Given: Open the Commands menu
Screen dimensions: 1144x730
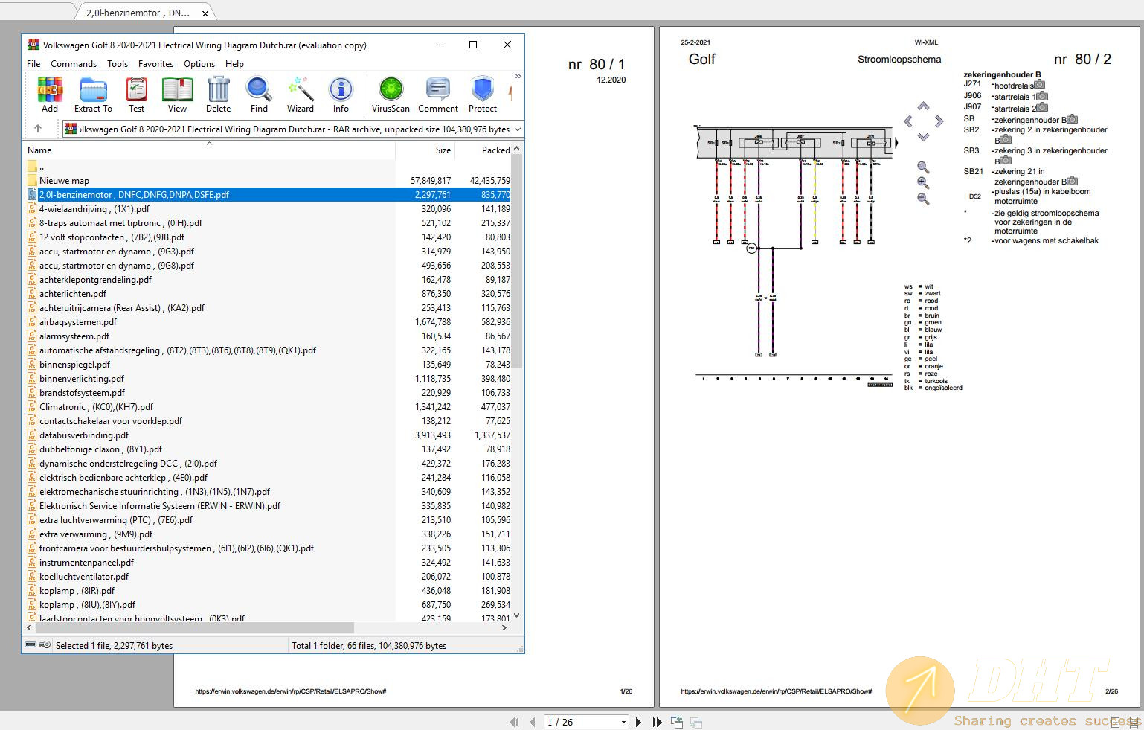Looking at the screenshot, I should pyautogui.click(x=74, y=64).
